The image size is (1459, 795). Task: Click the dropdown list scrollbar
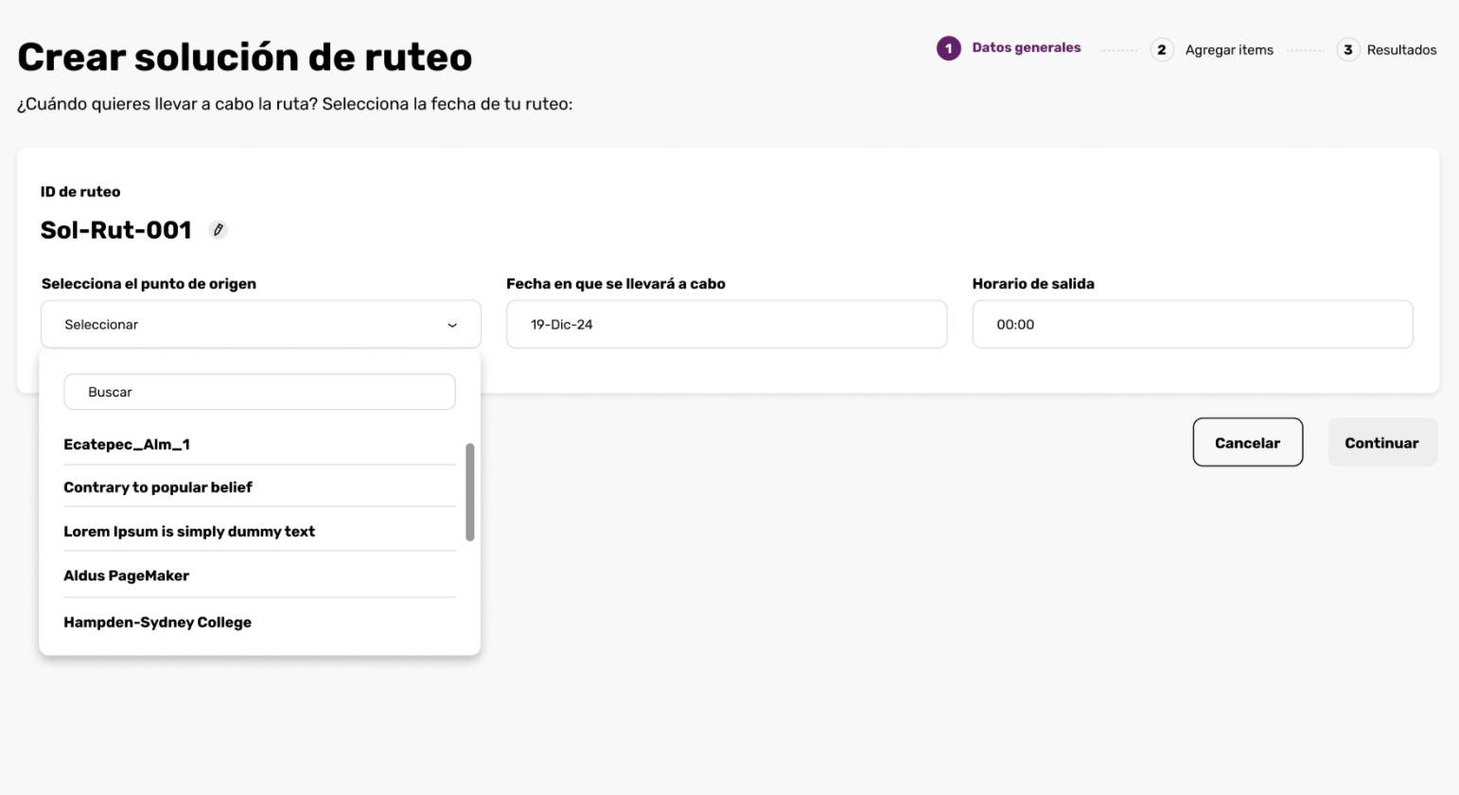[x=470, y=492]
